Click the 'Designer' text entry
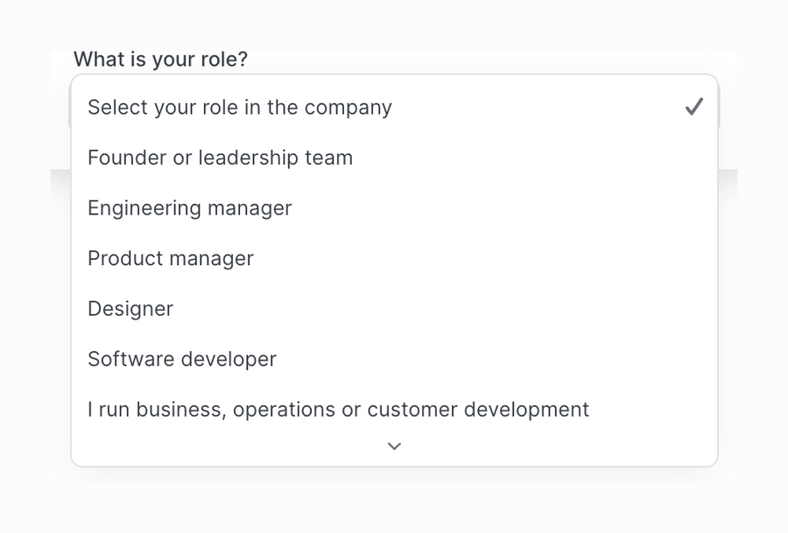788x533 pixels. point(130,309)
